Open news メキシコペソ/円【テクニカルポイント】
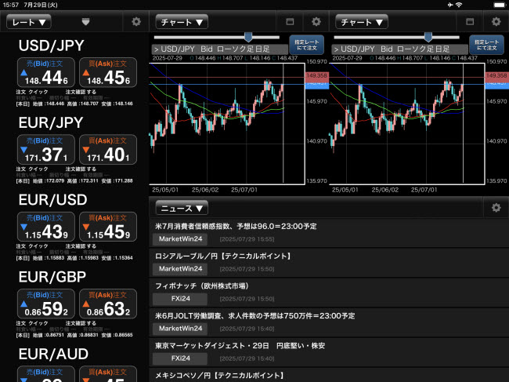The image size is (509, 382). 220,376
